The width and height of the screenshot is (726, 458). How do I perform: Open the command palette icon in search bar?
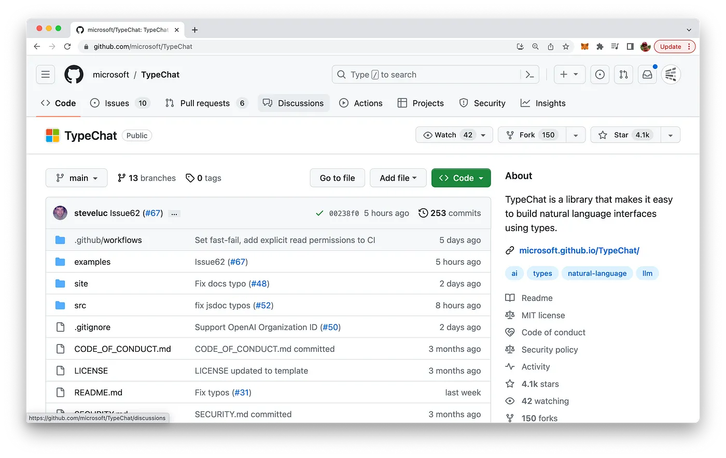coord(529,75)
